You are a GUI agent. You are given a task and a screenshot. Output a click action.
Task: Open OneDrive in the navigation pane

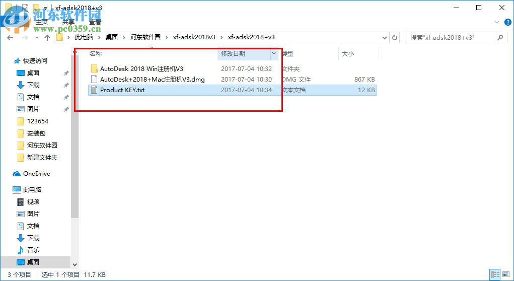(37, 173)
